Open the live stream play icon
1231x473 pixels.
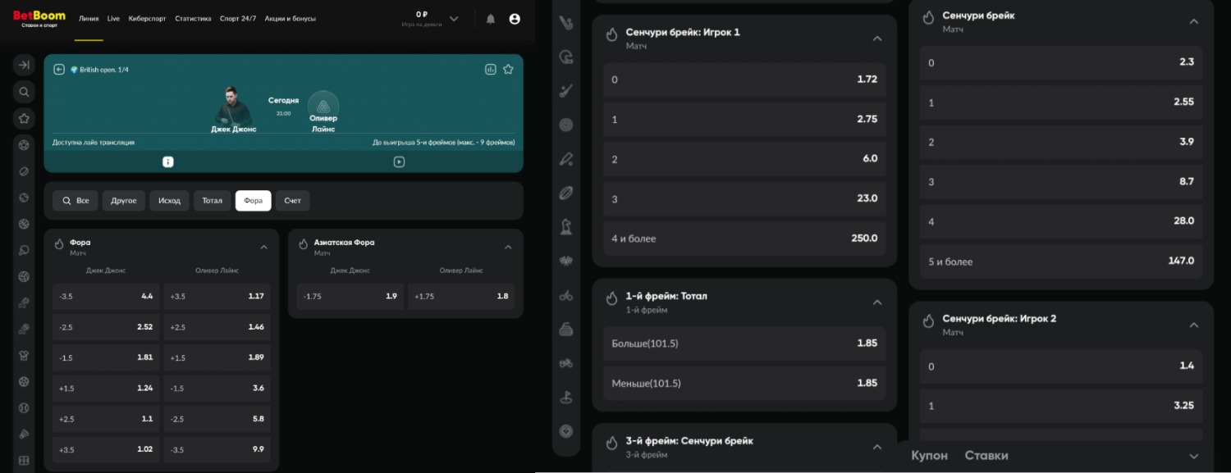point(399,161)
